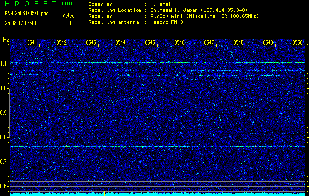Select the Maspro FM-3 antenna text
Viewport: 309px width, 196px height.
pyautogui.click(x=167, y=22)
